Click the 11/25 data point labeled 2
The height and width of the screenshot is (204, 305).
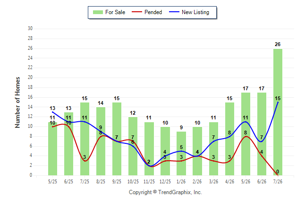pos(149,165)
